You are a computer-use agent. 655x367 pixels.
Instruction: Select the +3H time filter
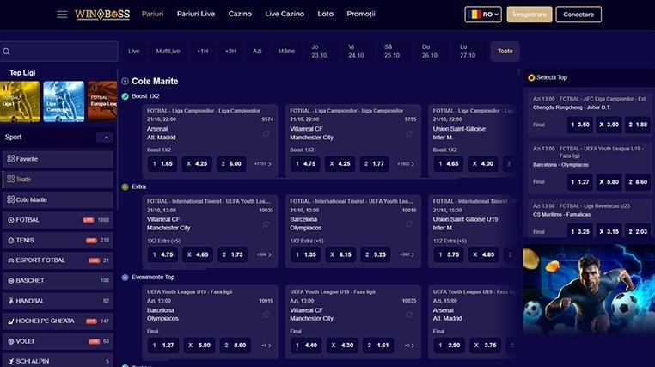tap(230, 51)
